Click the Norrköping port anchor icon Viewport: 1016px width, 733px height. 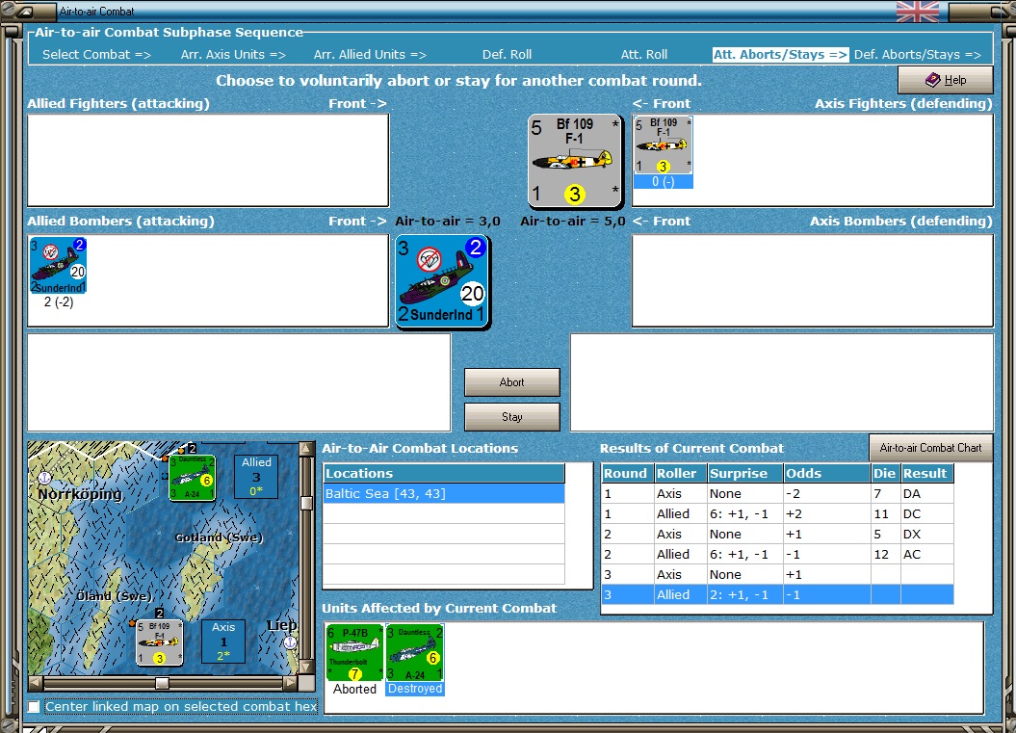coord(44,479)
